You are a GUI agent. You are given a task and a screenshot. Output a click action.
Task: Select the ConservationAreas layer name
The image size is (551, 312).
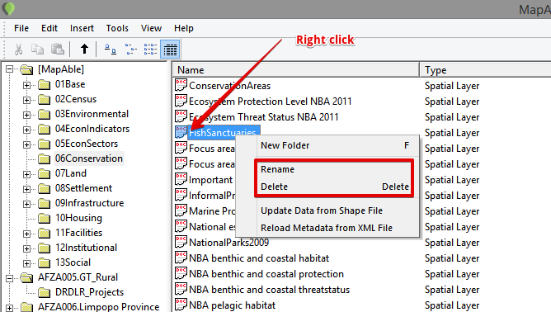click(230, 86)
